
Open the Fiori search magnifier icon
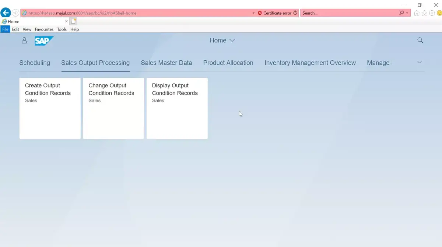tap(420, 40)
